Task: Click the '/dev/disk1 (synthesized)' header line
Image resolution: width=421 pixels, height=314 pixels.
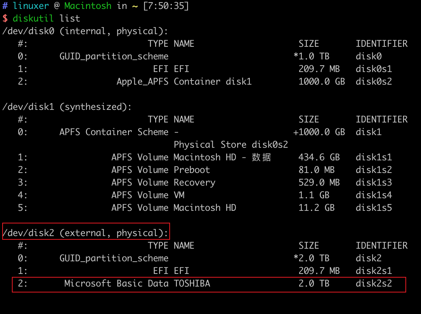Action: (x=67, y=107)
